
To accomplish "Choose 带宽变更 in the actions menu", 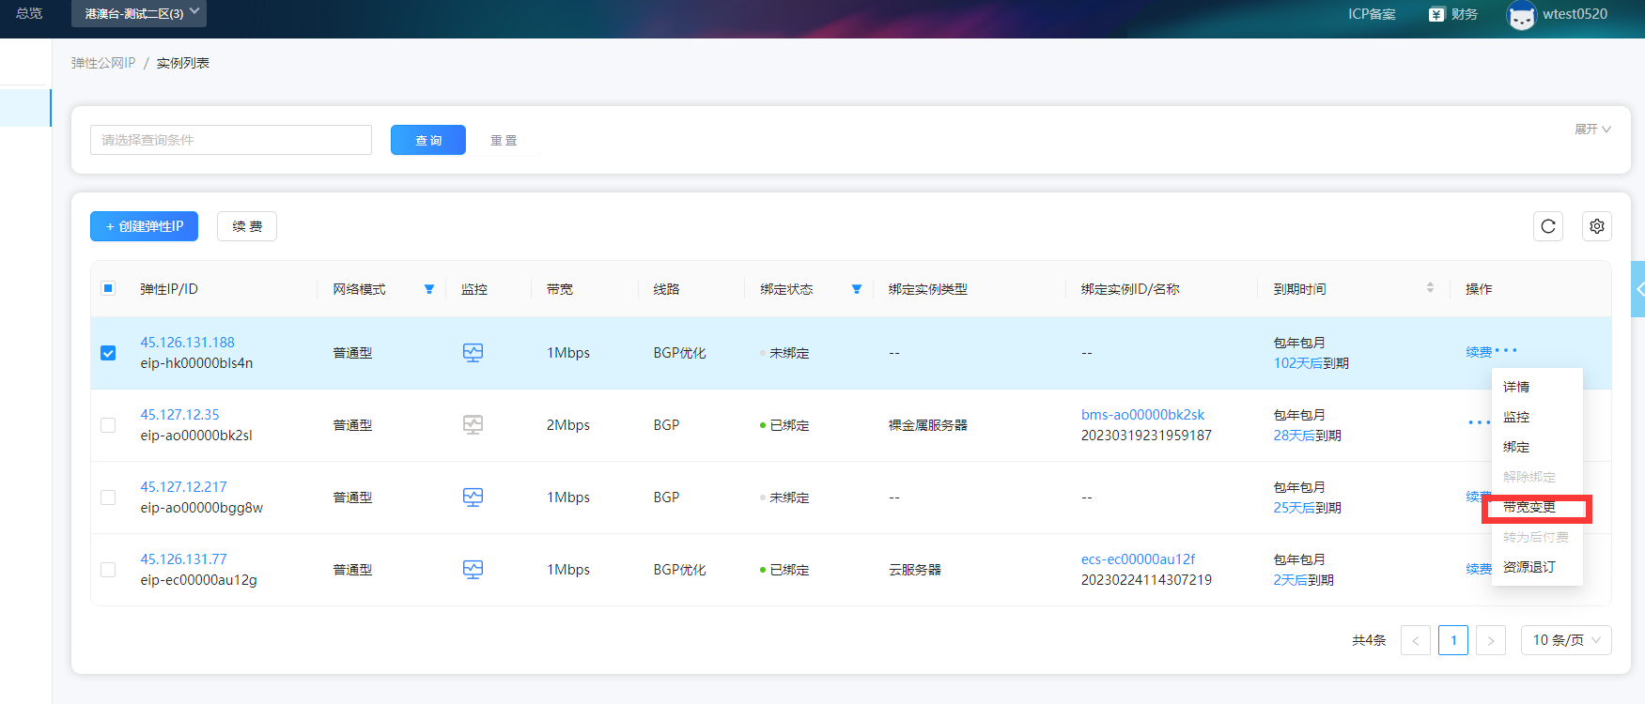I will [x=1529, y=507].
